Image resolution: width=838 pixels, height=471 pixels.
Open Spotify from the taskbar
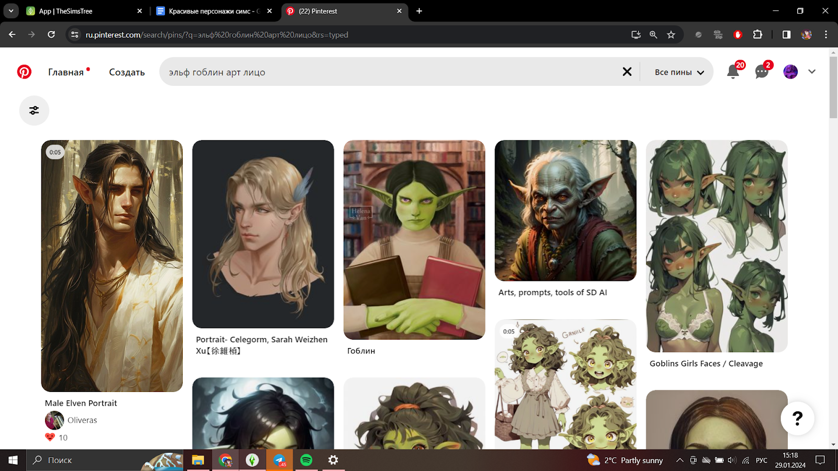(306, 460)
